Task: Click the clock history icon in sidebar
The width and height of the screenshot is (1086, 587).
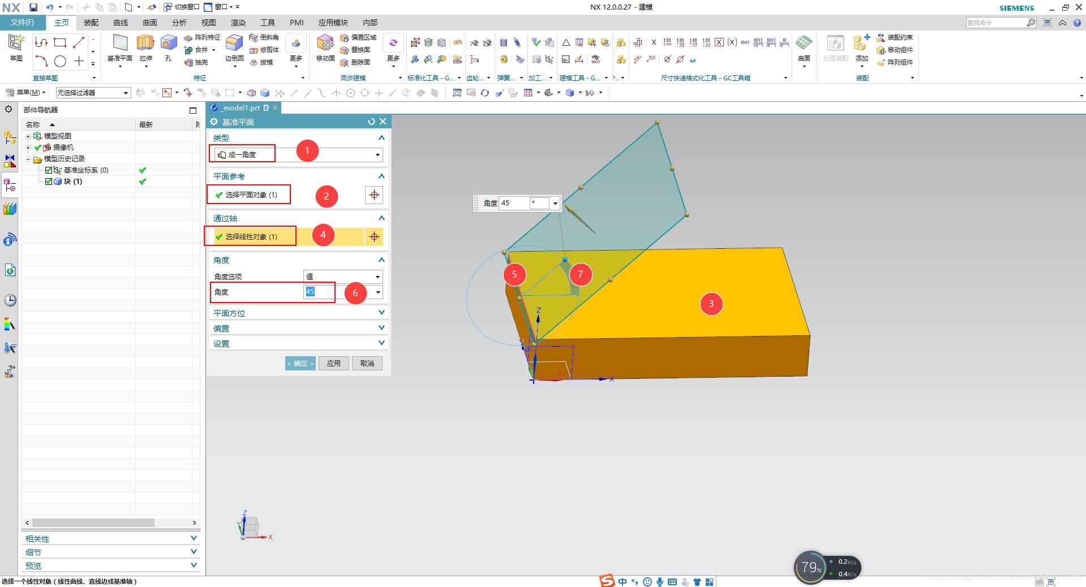Action: pyautogui.click(x=10, y=300)
